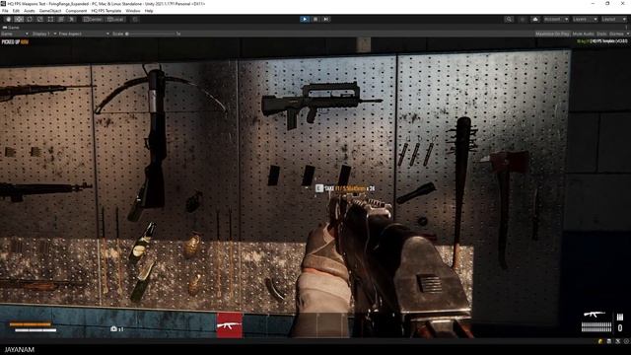
Task: Toggle Mute Audio in Game view
Action: (583, 34)
